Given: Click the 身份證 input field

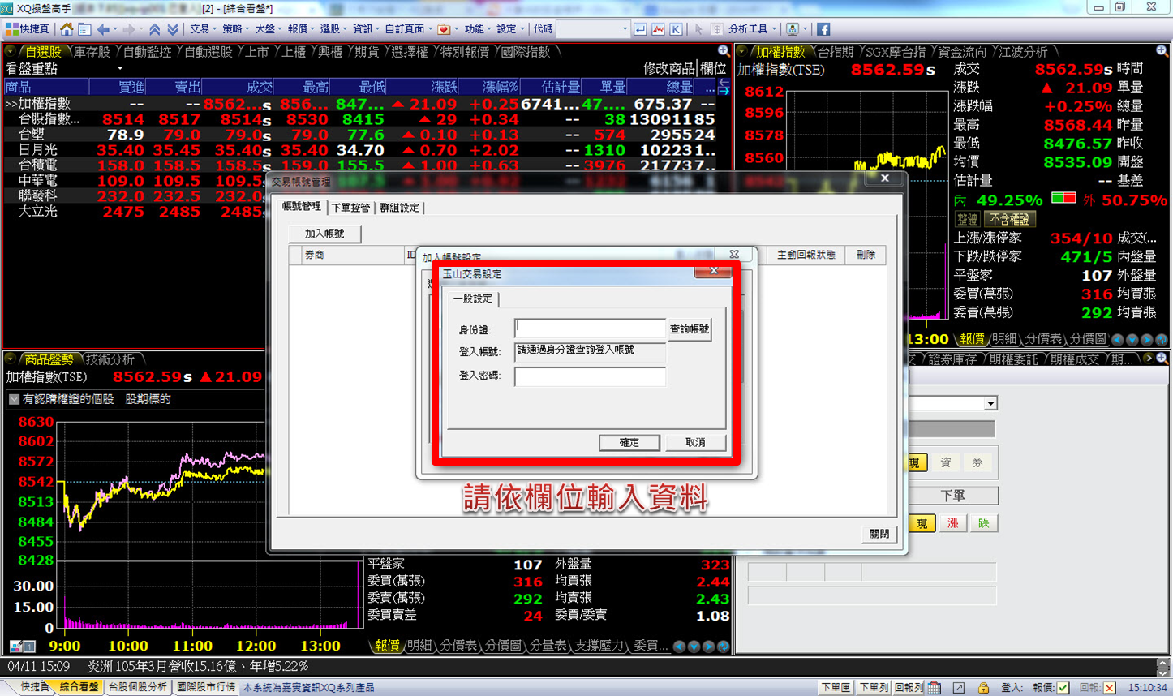Looking at the screenshot, I should (x=590, y=329).
